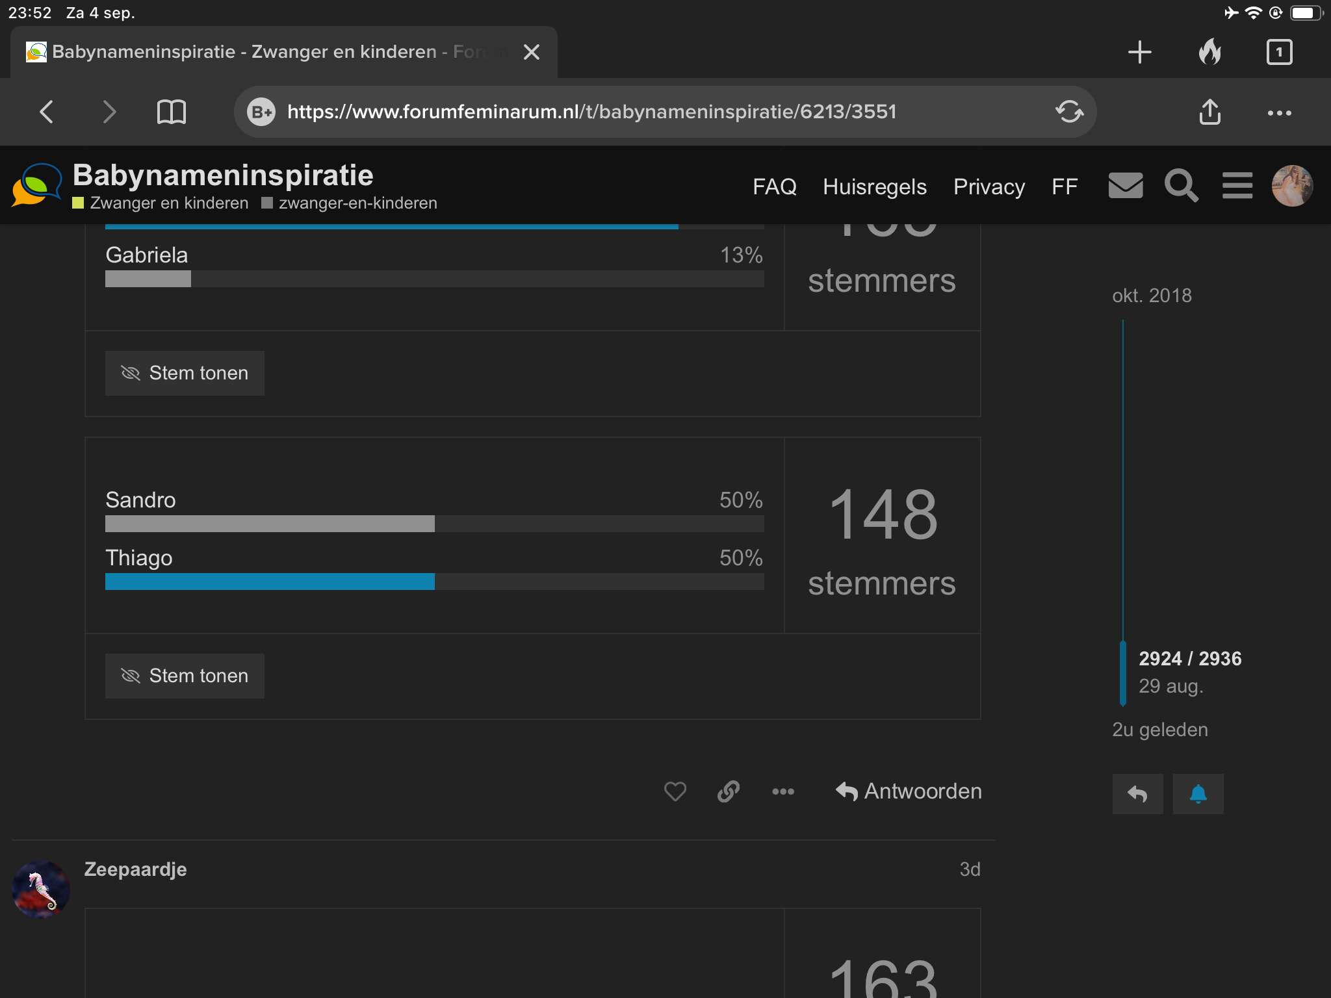Open the forum search magnifier

click(1182, 186)
